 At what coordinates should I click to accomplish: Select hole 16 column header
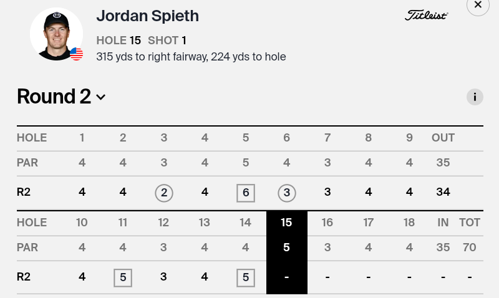[327, 223]
